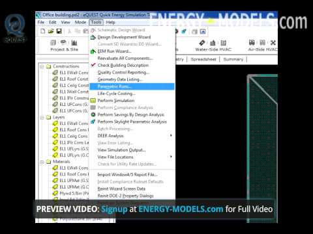Click the Materials folder icon

48,162
